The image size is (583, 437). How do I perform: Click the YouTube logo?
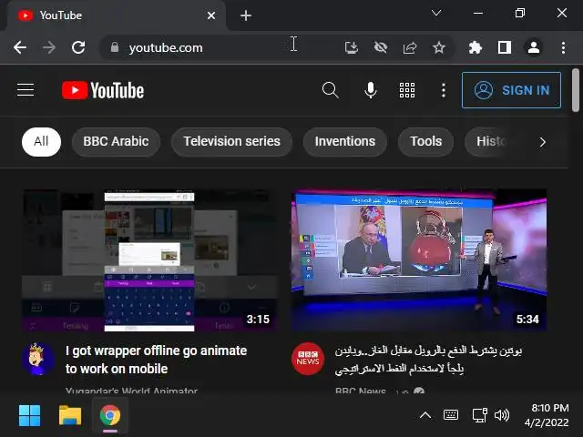pyautogui.click(x=103, y=90)
